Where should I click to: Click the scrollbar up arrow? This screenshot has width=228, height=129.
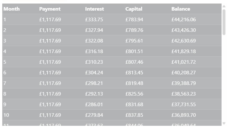pos(224,6)
